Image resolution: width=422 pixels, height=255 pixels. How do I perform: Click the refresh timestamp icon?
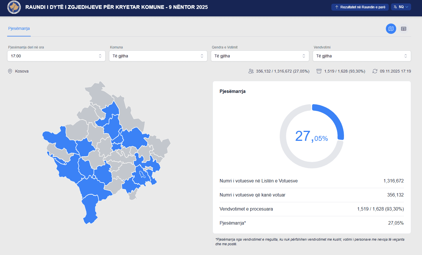coord(375,71)
